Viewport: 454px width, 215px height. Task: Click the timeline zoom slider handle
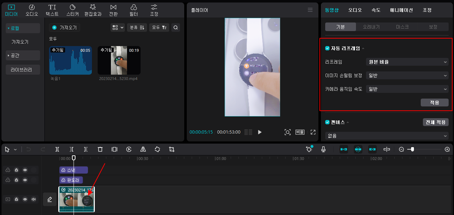[x=412, y=149]
